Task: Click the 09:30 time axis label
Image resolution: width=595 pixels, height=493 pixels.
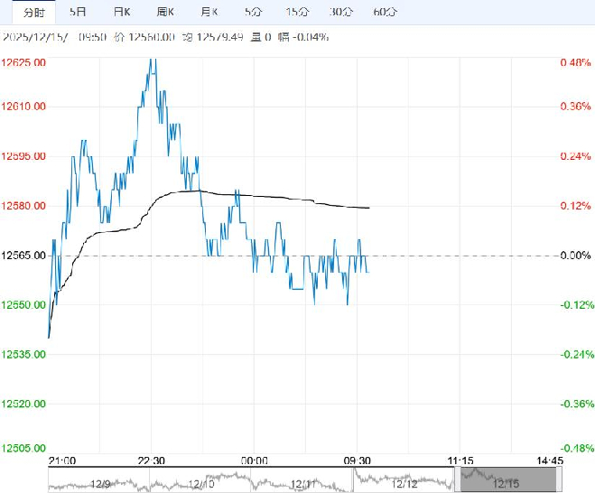Action: point(358,460)
